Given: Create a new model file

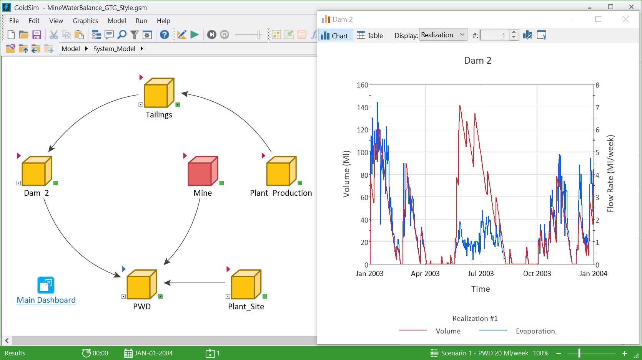Looking at the screenshot, I should coord(11,35).
